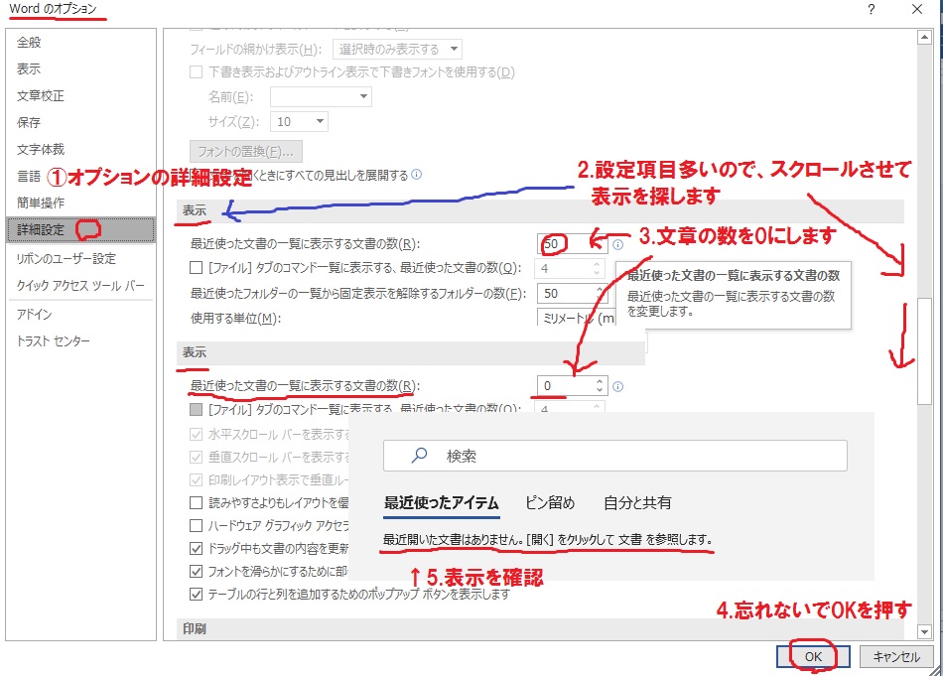Screen dimensions: 943x676
Task: Click info icon next to the 0 documents field
Action: (x=618, y=387)
